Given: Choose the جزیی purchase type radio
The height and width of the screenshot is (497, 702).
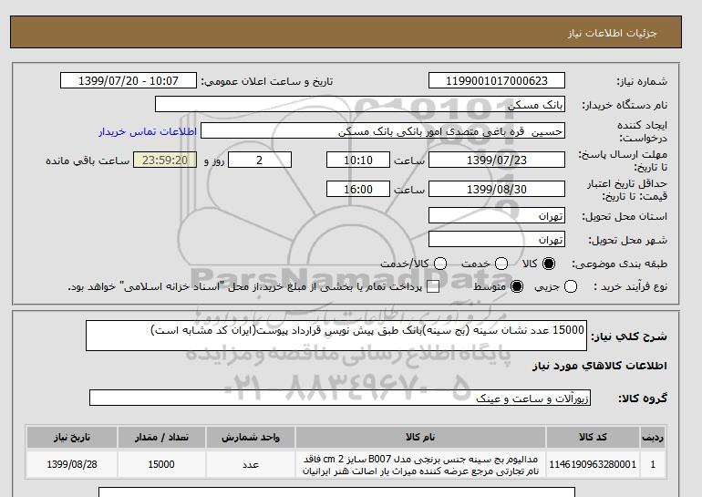Looking at the screenshot, I should pos(571,286).
